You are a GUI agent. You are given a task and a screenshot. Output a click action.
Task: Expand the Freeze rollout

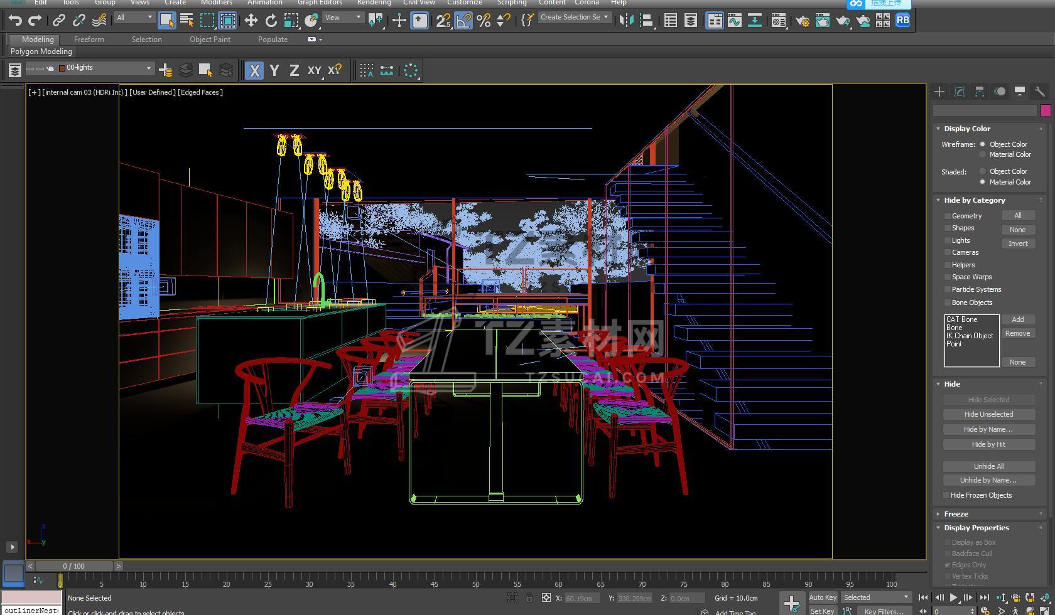click(956, 514)
